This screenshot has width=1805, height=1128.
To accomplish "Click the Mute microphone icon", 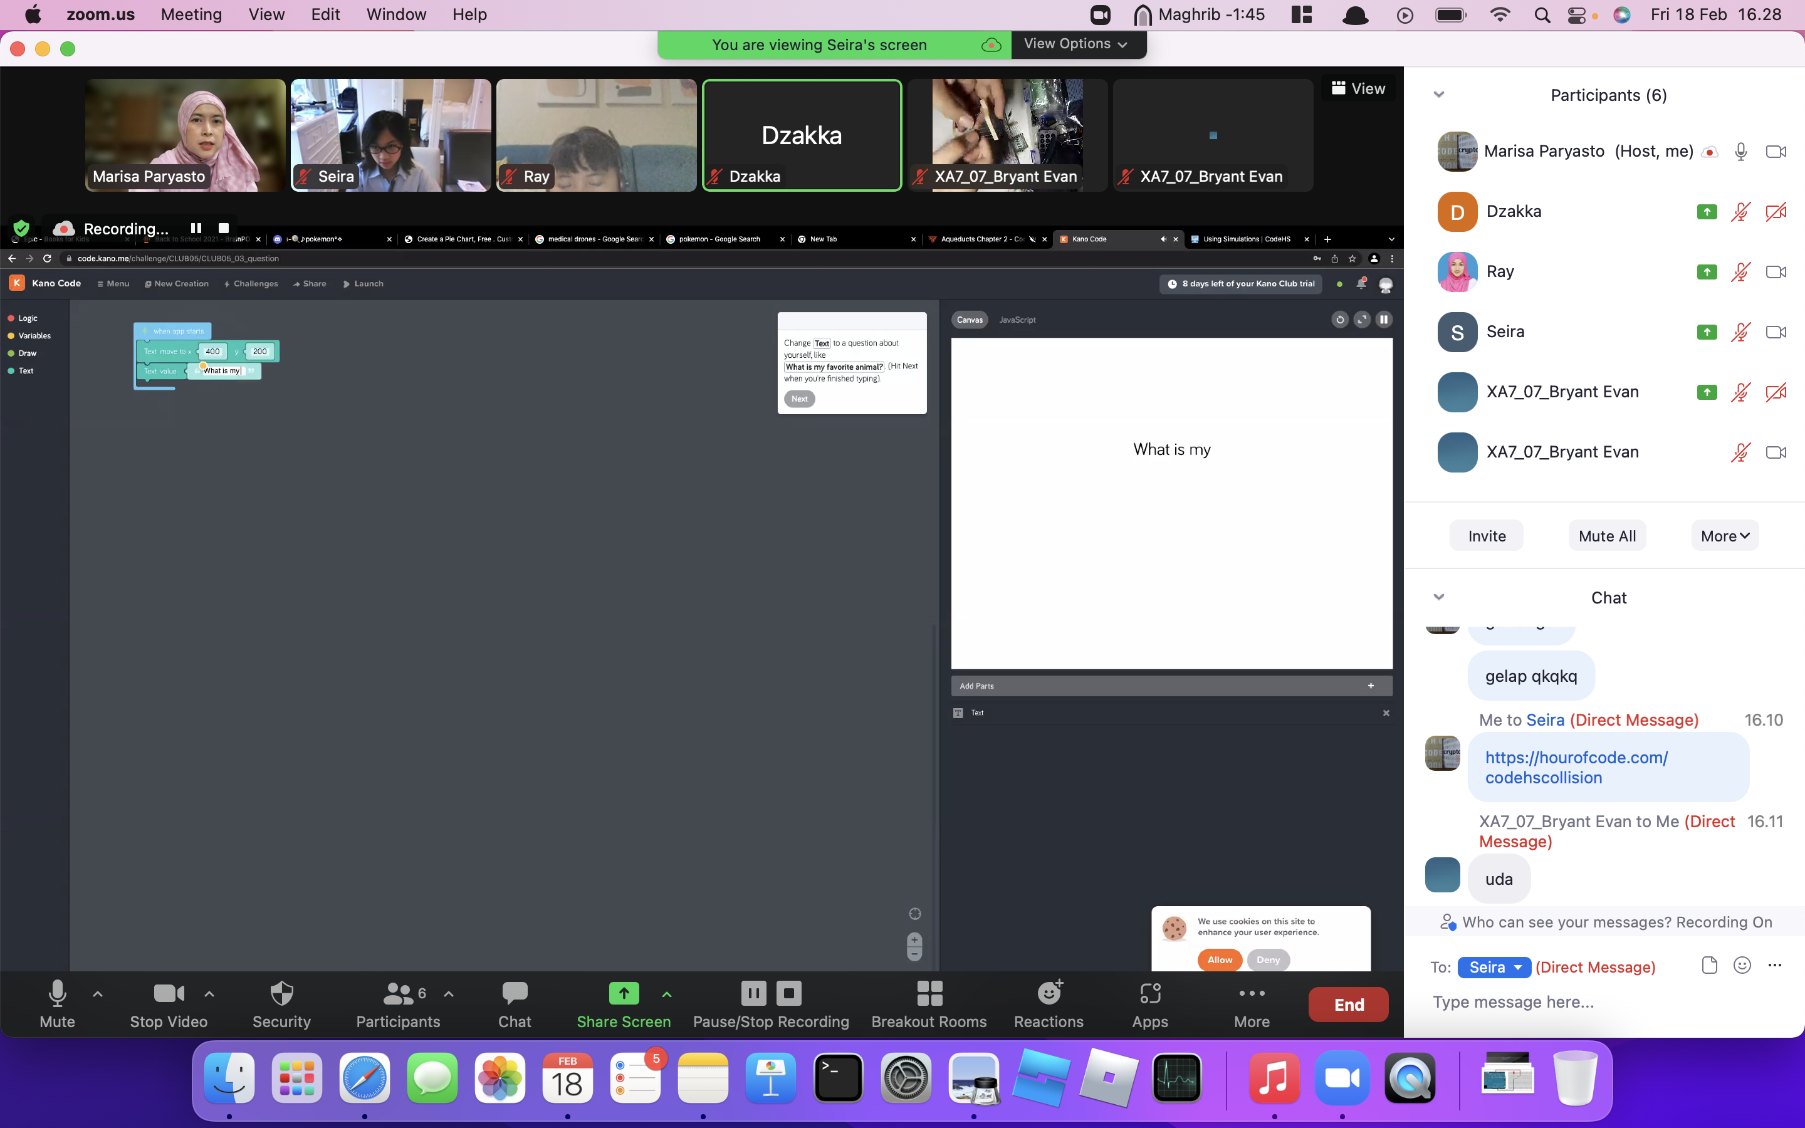I will coord(57,993).
